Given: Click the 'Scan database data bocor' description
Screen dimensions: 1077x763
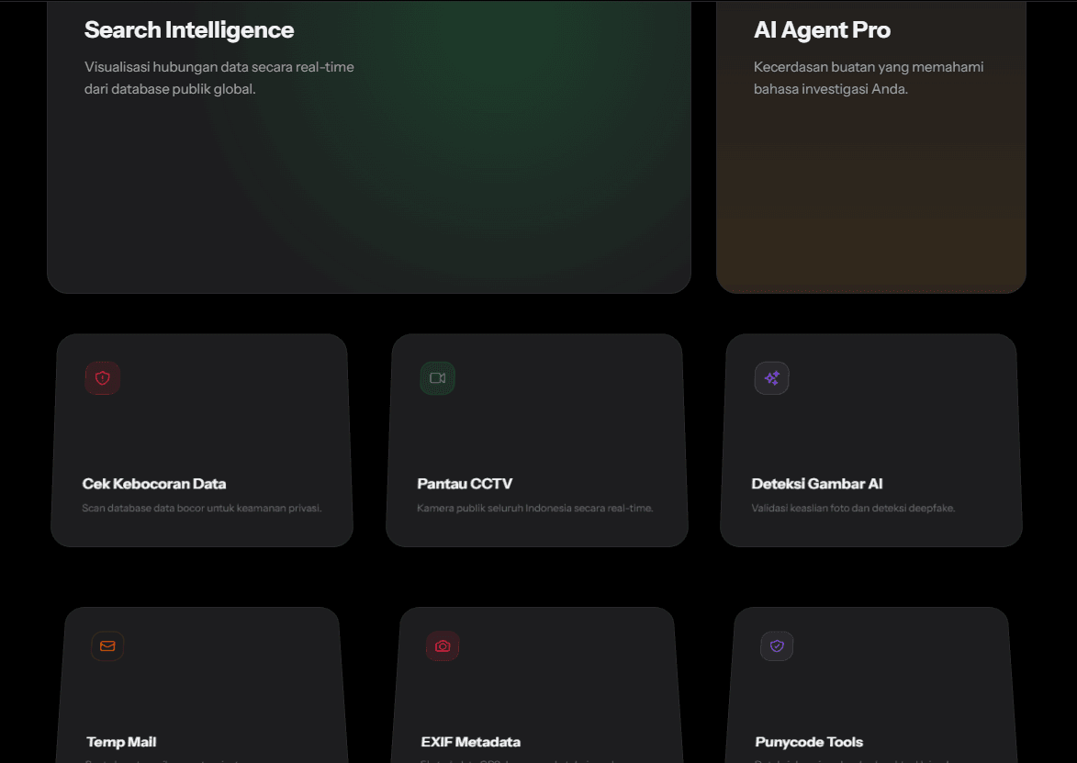Looking at the screenshot, I should (x=202, y=509).
